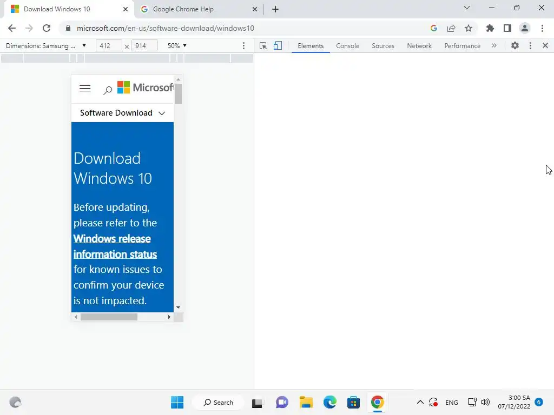
Task: Switch to the Network tab
Action: pos(419,46)
